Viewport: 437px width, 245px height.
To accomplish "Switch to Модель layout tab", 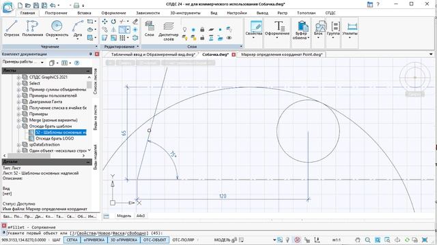I will (124, 216).
